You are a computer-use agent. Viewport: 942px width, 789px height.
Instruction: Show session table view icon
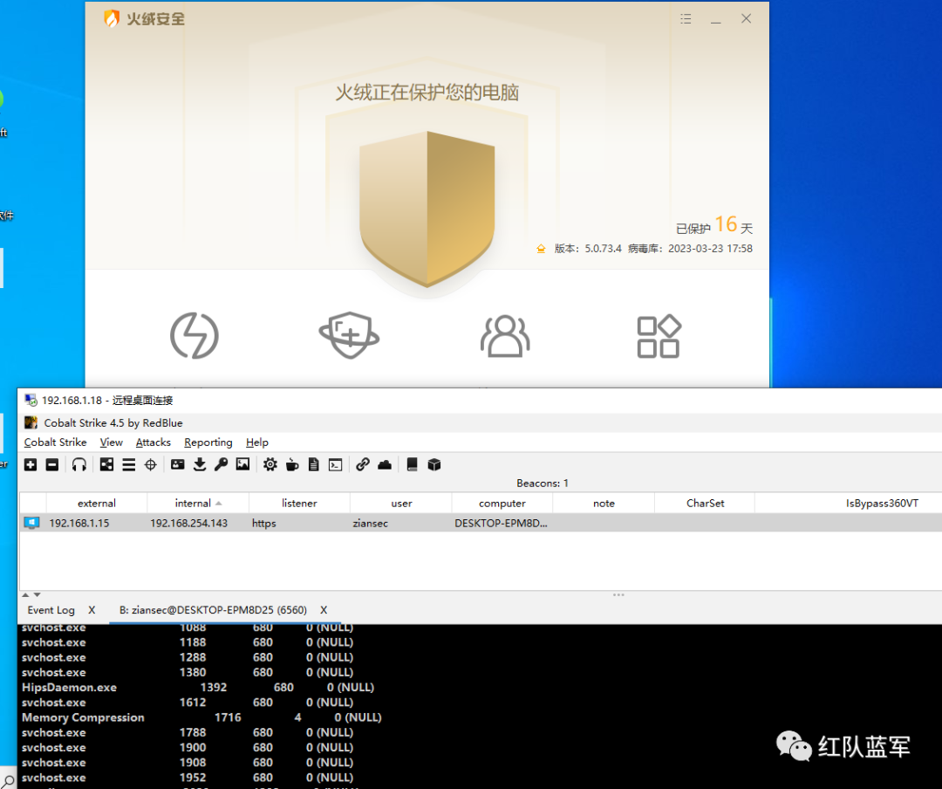click(x=128, y=464)
